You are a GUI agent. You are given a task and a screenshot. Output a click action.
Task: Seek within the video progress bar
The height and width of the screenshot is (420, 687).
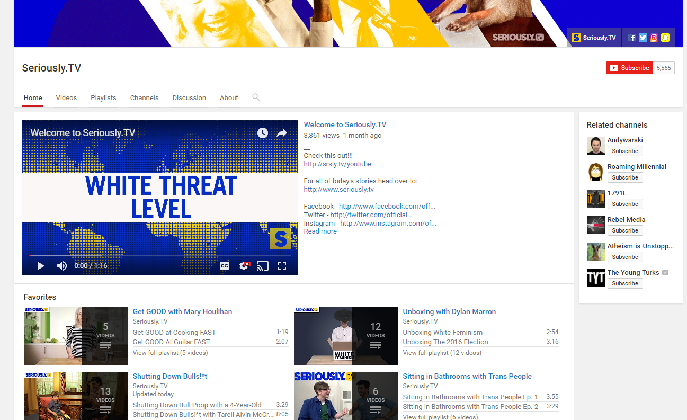[159, 255]
